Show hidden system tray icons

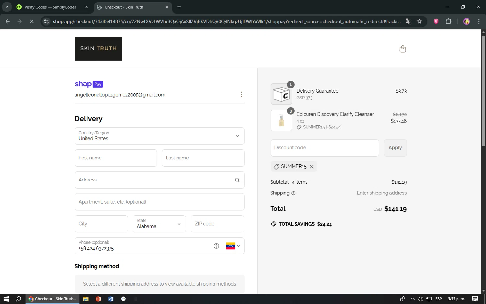click(412, 299)
